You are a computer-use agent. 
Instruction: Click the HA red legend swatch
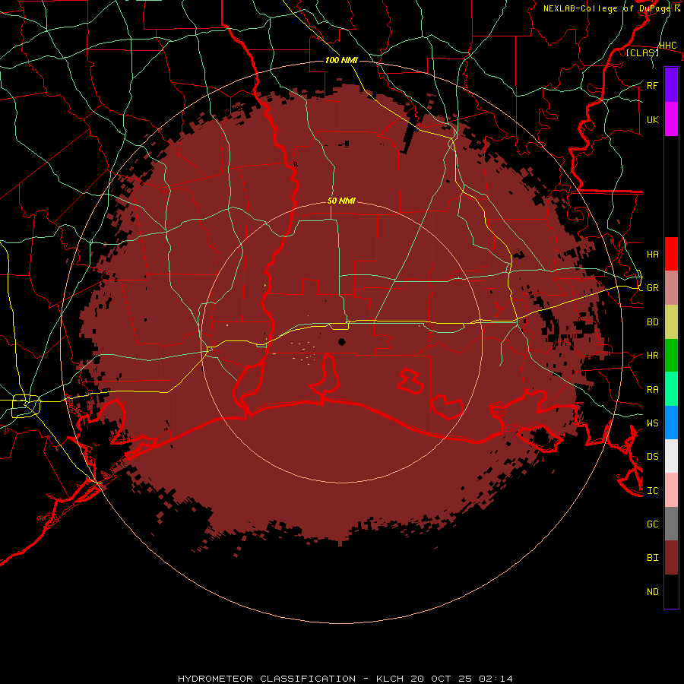pos(671,254)
